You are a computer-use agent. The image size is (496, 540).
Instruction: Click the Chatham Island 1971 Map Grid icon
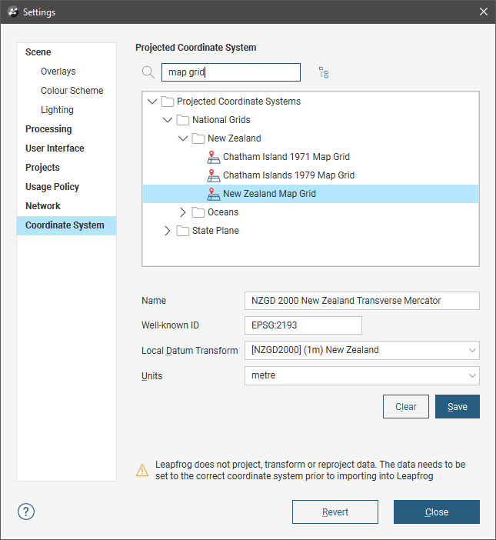[x=214, y=157]
